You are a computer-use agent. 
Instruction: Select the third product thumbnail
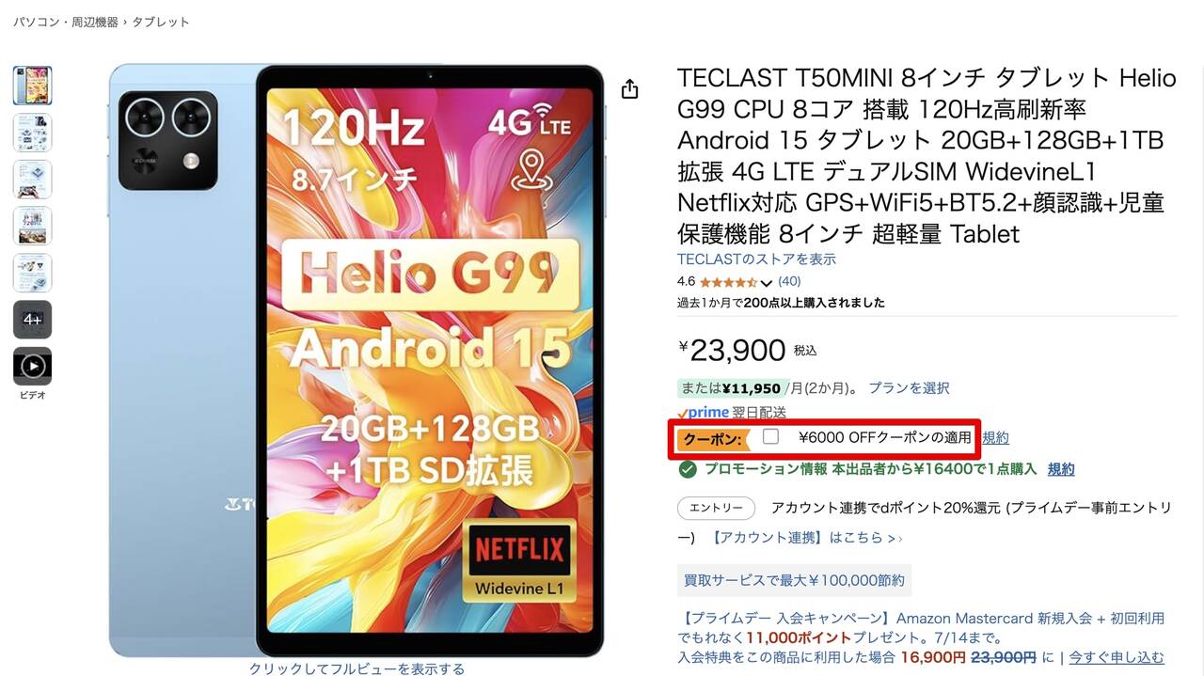click(32, 179)
